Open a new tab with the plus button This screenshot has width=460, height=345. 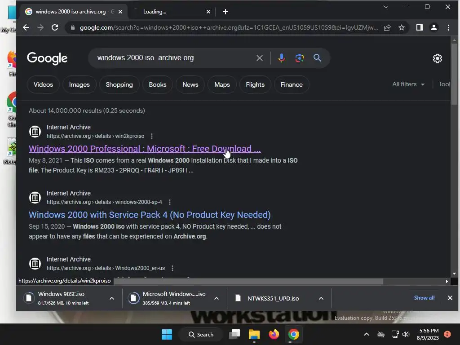226,12
